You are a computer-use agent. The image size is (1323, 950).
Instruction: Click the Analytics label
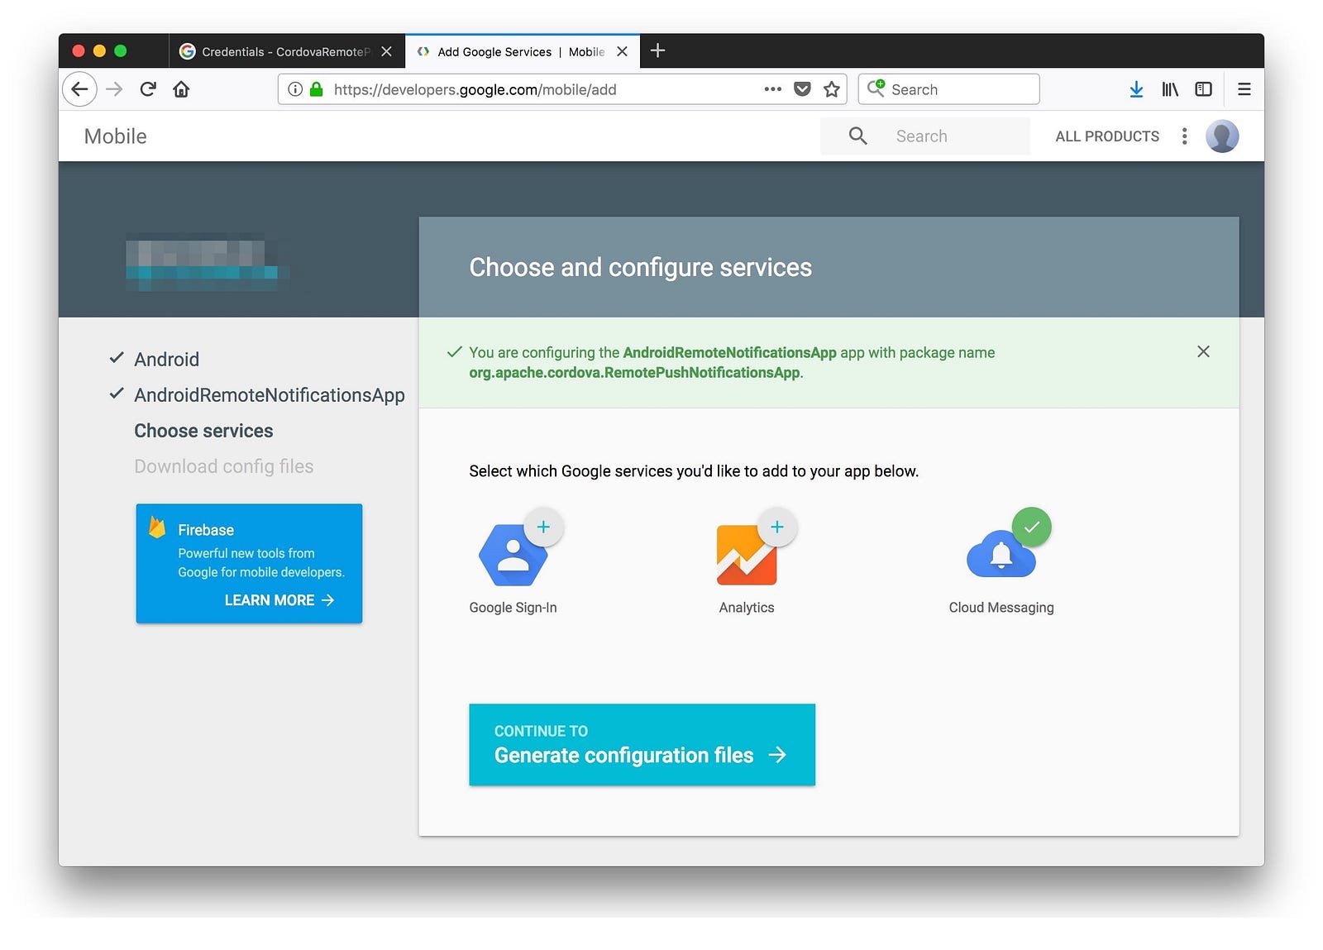[x=747, y=608]
